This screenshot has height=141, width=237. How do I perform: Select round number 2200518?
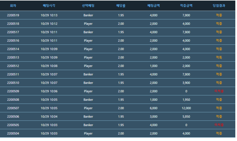pyautogui.click(x=13, y=24)
